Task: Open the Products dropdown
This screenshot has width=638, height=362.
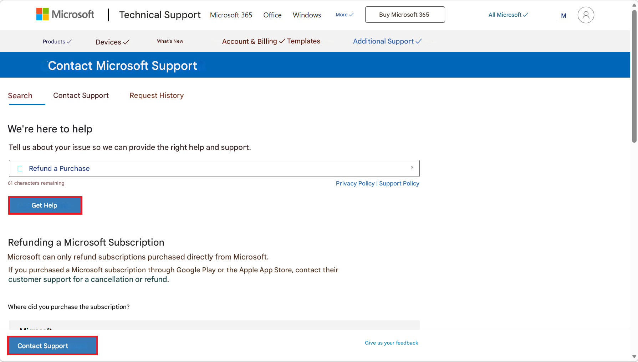Action: pos(57,41)
